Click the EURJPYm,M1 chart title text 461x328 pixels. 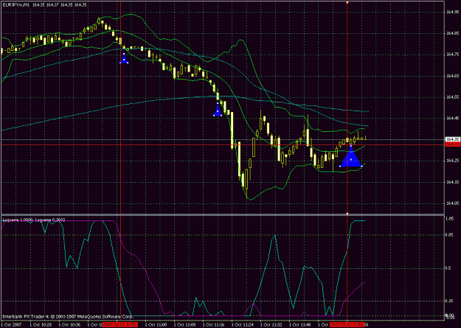(16, 4)
